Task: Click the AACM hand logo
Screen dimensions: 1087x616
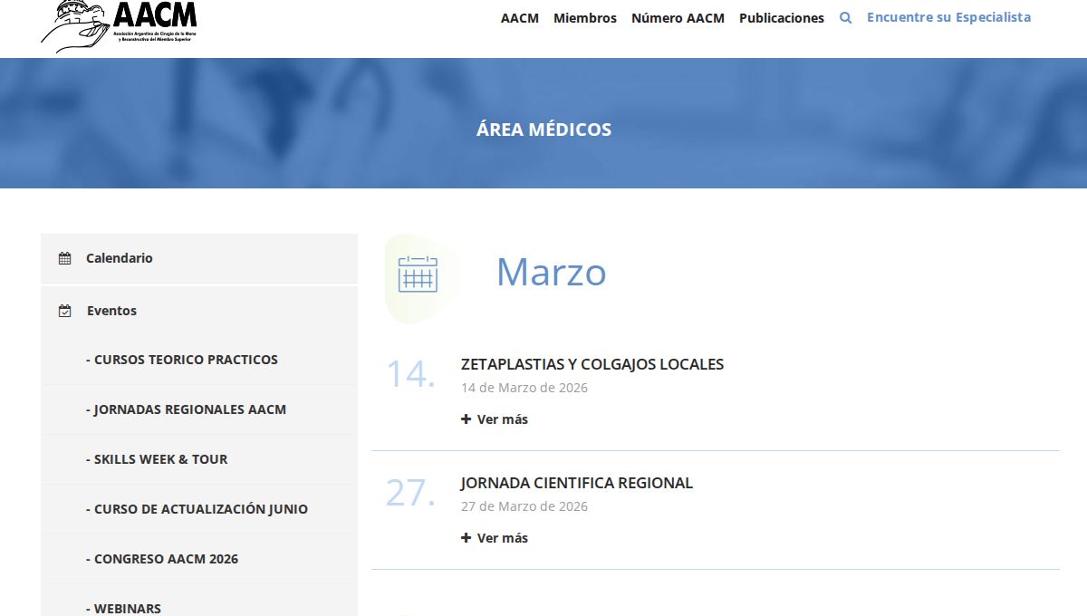Action: click(119, 24)
